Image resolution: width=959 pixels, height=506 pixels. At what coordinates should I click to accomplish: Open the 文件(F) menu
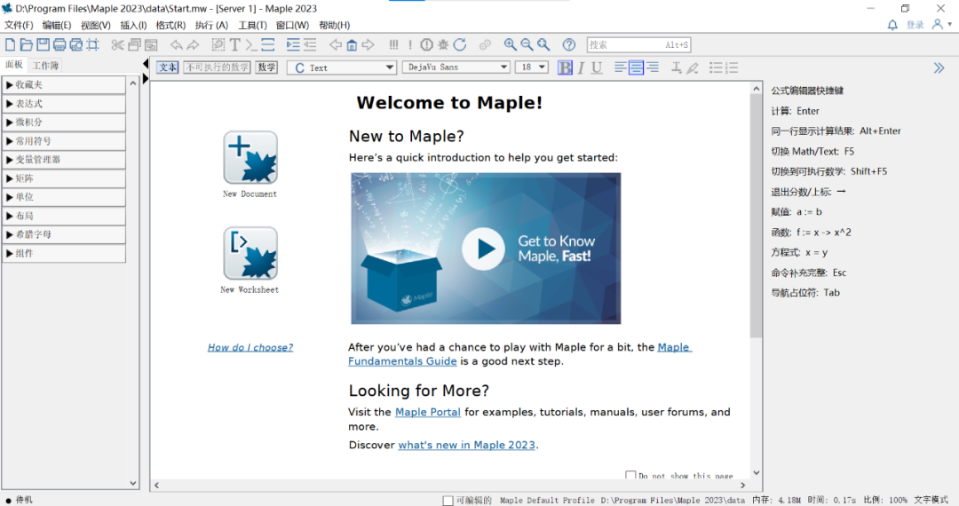(x=19, y=25)
